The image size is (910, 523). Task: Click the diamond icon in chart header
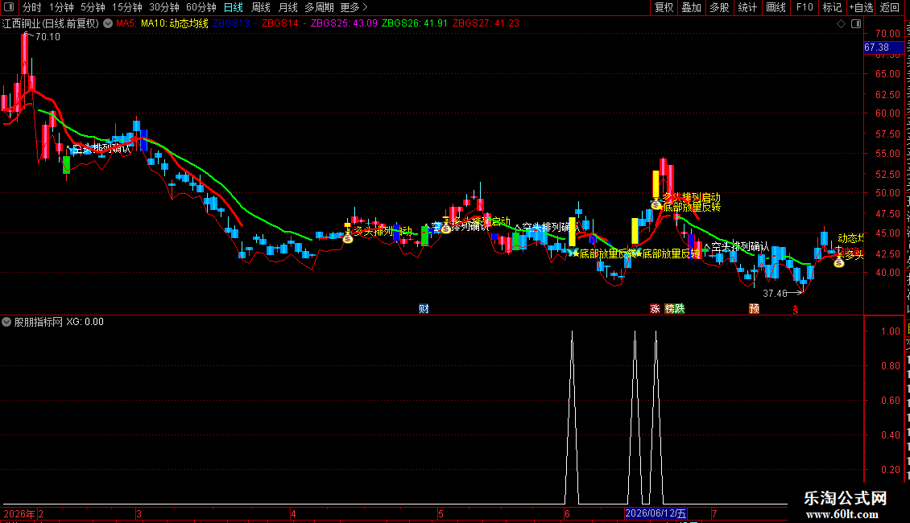841,24
